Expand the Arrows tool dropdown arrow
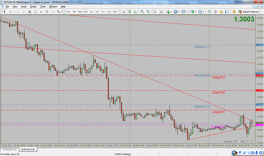This screenshot has height=156, width=264. coord(62,12)
